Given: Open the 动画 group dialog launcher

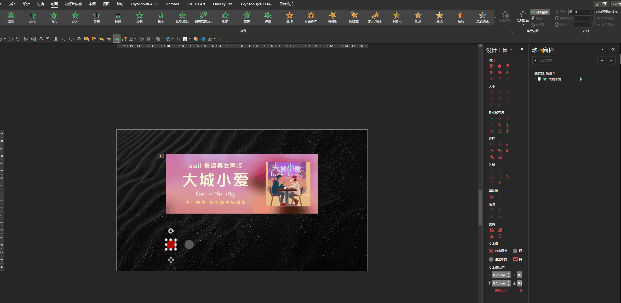Looking at the screenshot, I should coord(512,32).
